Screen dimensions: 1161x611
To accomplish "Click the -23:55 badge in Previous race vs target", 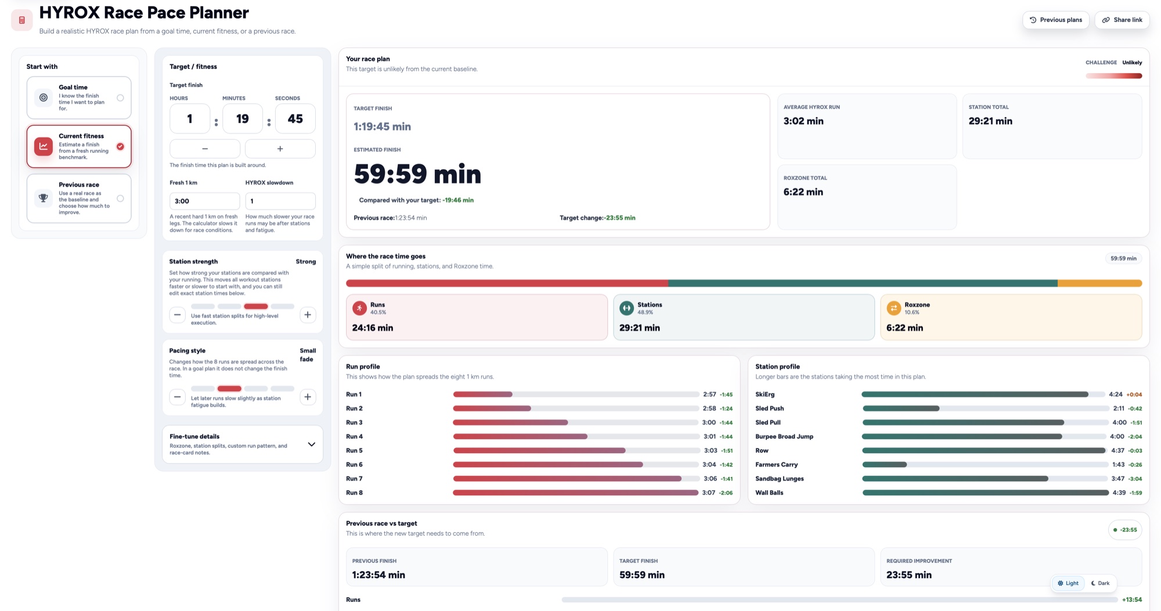I will pos(1125,530).
